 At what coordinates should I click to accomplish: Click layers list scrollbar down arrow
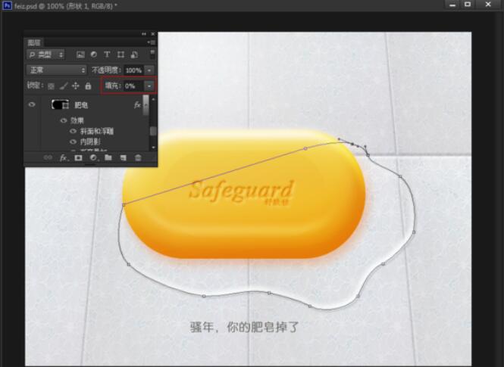[153, 148]
